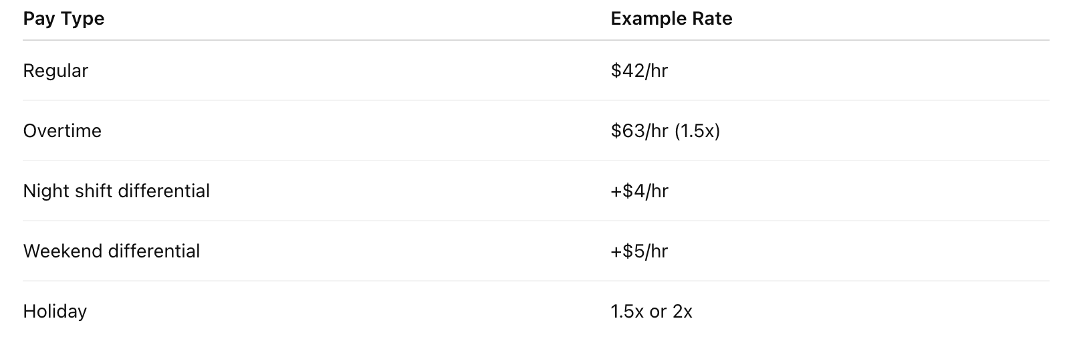The image size is (1075, 337).
Task: Select the $42/hr rate cell
Action: [639, 70]
